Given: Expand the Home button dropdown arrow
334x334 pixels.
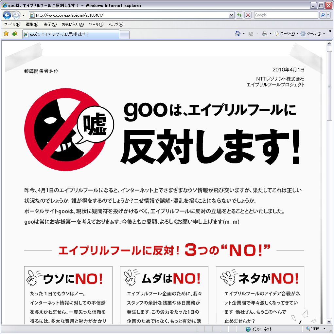Looking at the screenshot, I should [x=244, y=34].
